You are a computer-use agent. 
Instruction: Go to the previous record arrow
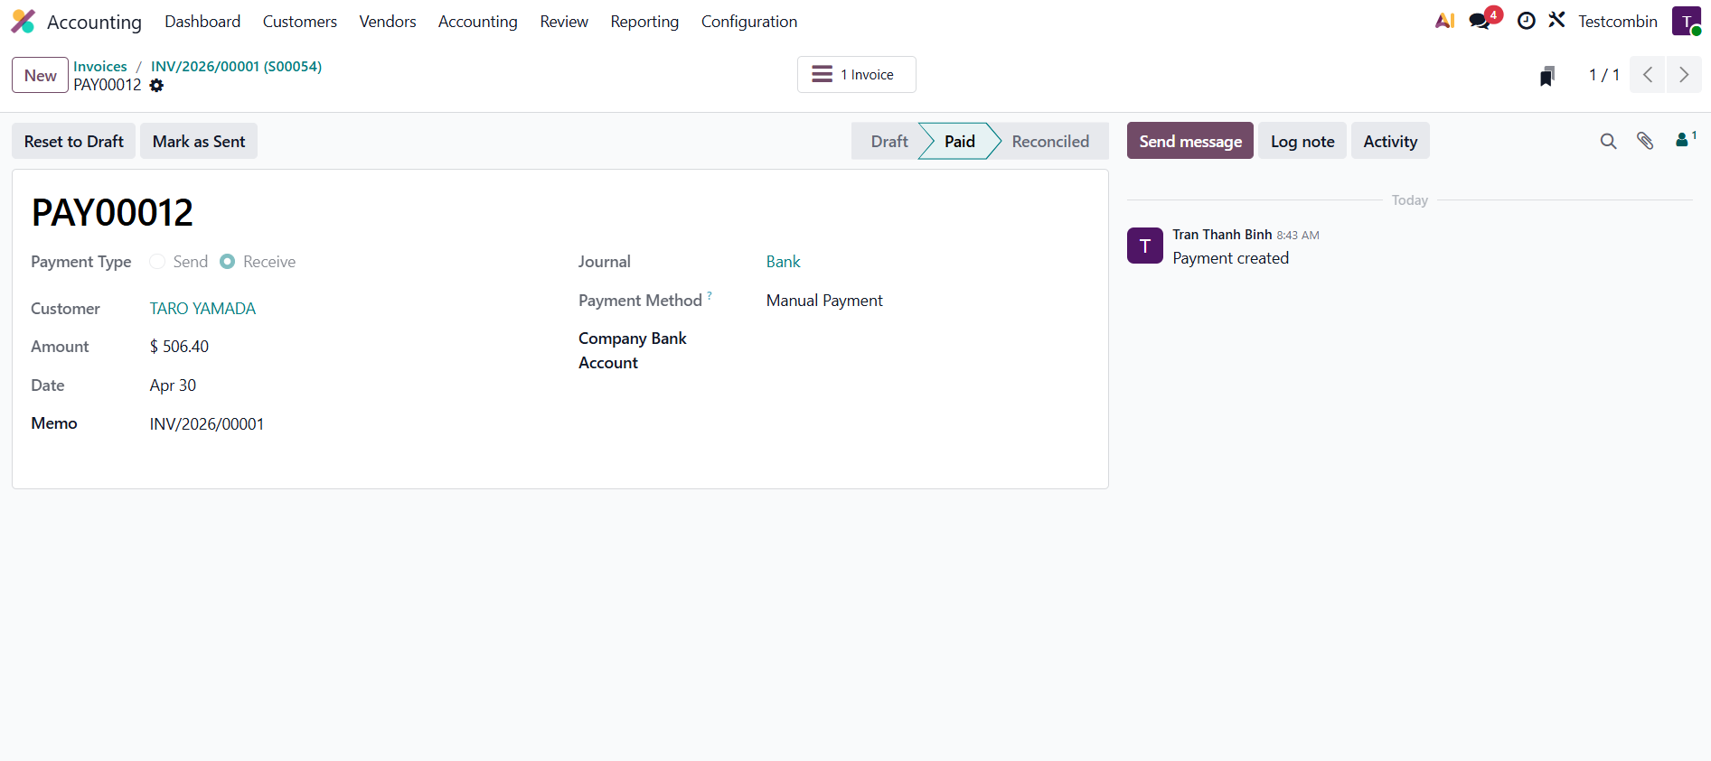click(1648, 75)
